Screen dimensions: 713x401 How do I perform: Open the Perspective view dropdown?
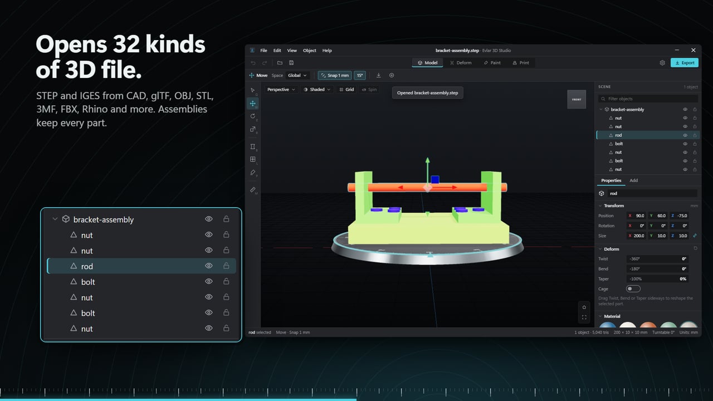tap(281, 89)
